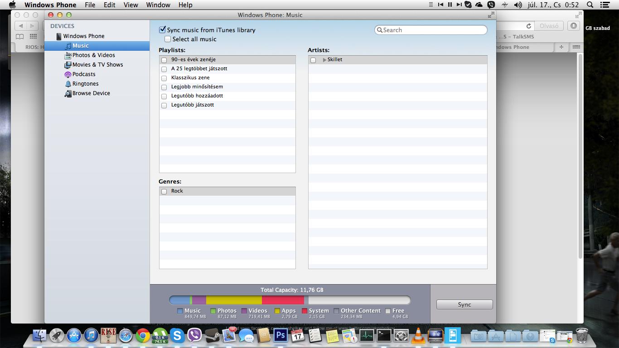Click Safari downloads button

pos(574,26)
